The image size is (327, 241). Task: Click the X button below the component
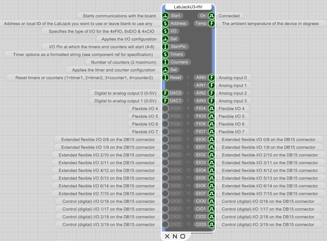[x=167, y=236]
